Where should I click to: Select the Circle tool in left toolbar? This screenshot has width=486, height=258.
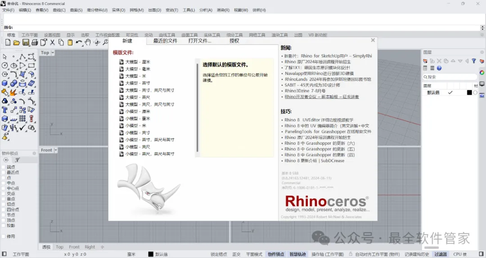click(x=4, y=65)
